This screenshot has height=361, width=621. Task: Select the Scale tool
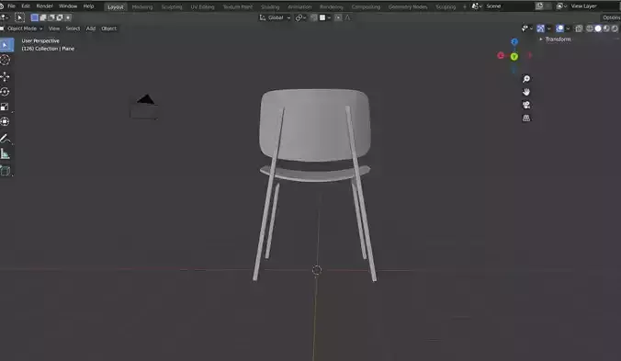point(5,107)
